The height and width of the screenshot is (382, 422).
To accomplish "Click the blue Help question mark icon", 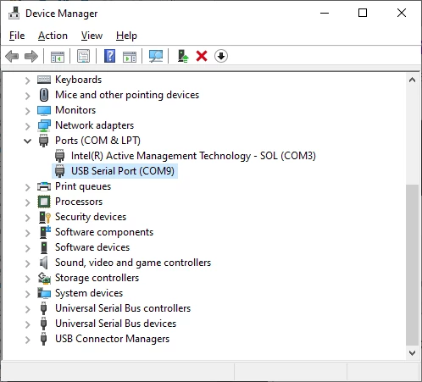I will pyautogui.click(x=109, y=56).
